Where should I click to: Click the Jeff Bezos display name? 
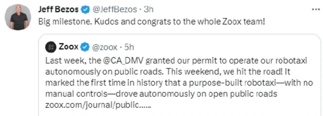pos(58,10)
